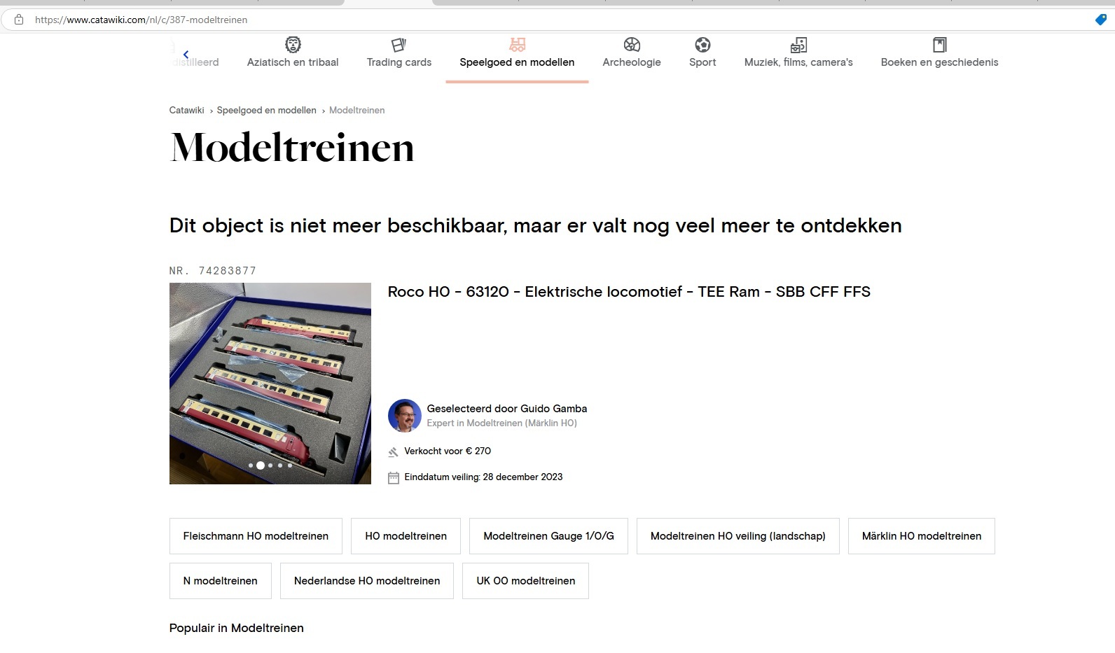Select the last image carousel dot
The height and width of the screenshot is (653, 1115).
[x=290, y=465]
